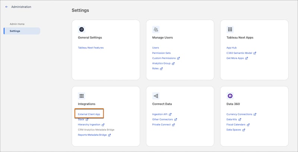Click the Administration header text
298x152 pixels.
tap(21, 7)
